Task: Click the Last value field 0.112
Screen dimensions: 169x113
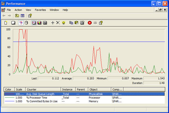Action: point(49,78)
